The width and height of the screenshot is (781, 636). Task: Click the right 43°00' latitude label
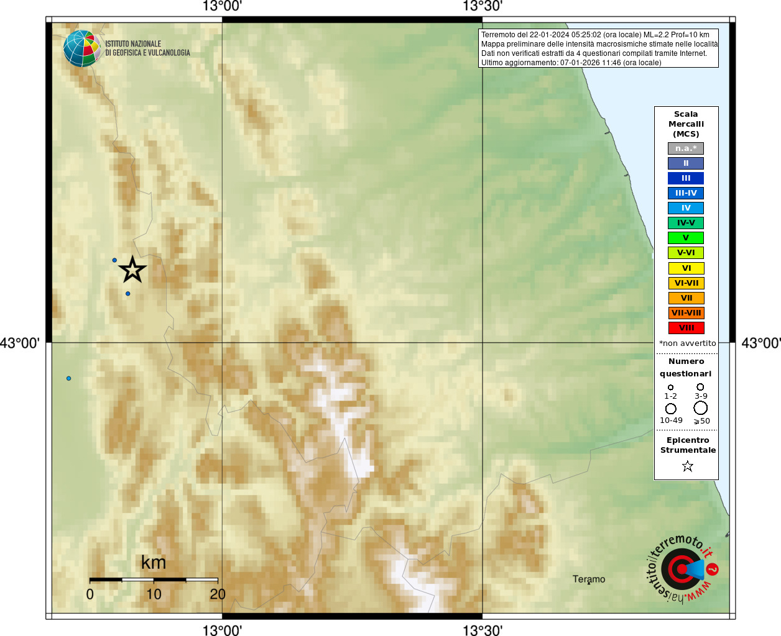click(761, 343)
